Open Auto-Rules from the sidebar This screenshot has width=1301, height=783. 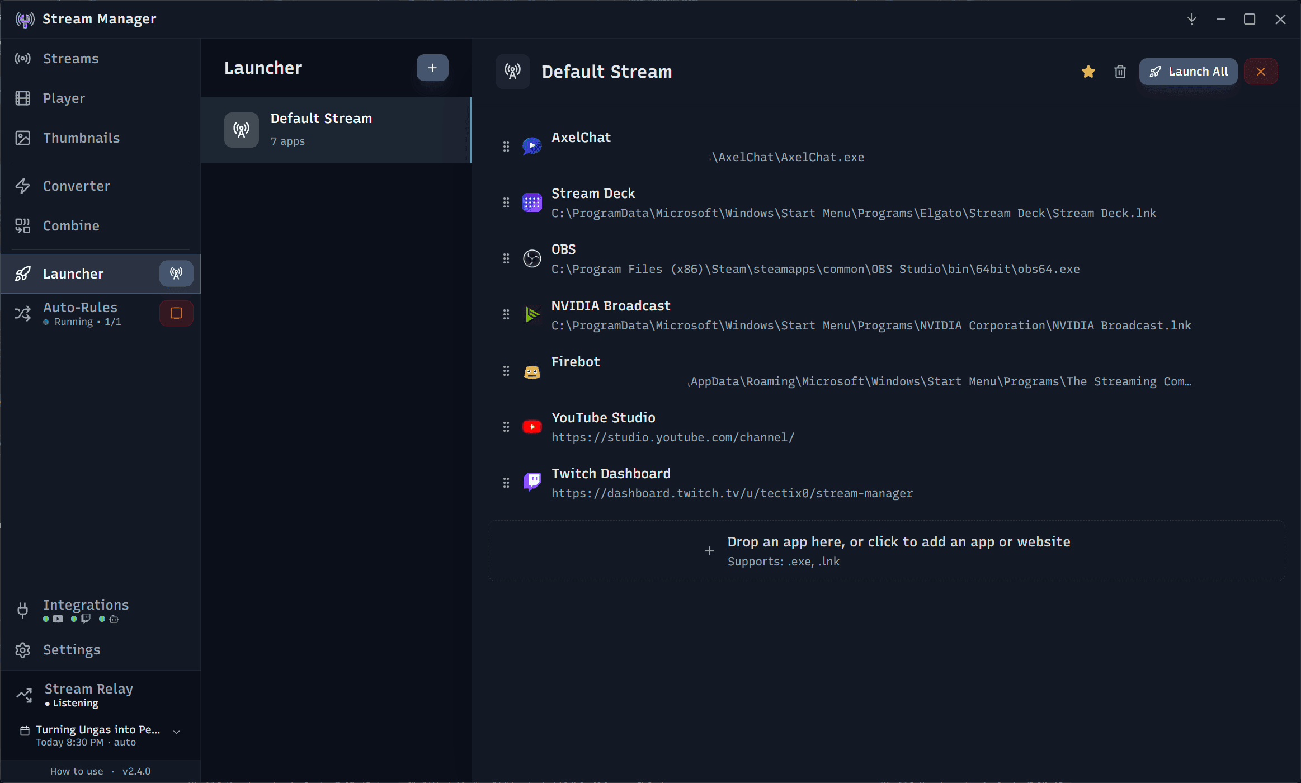80,313
